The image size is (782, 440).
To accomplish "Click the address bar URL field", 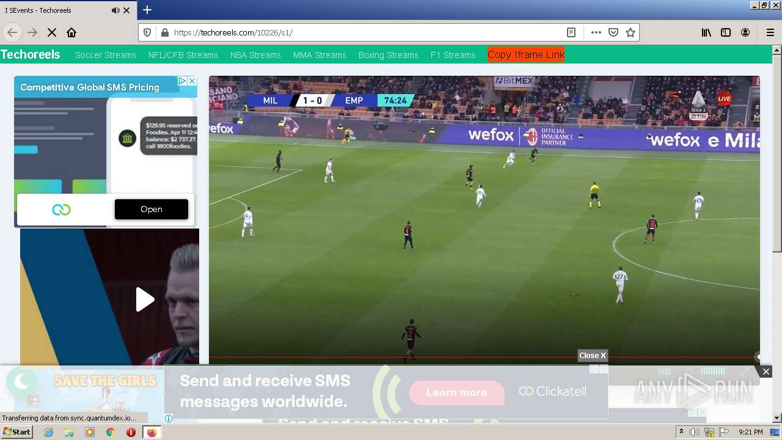I will click(367, 32).
